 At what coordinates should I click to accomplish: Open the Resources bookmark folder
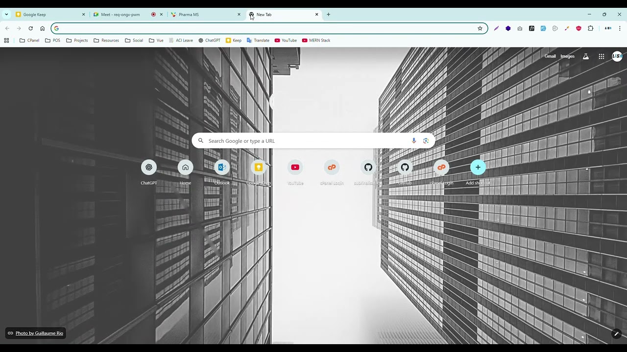point(106,41)
